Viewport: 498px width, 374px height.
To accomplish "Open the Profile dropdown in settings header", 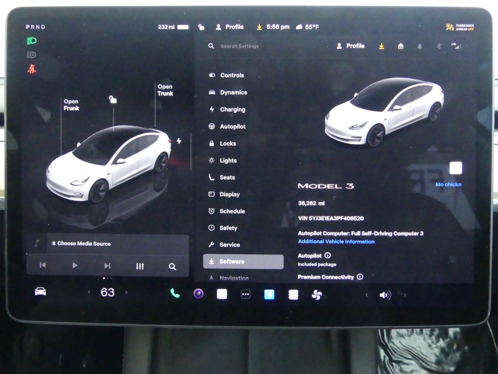I will point(351,46).
